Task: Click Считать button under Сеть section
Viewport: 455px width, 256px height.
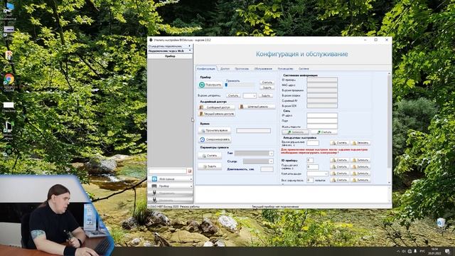Action: 324,132
